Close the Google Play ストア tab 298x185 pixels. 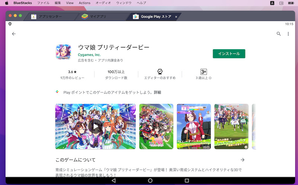pyautogui.click(x=176, y=17)
